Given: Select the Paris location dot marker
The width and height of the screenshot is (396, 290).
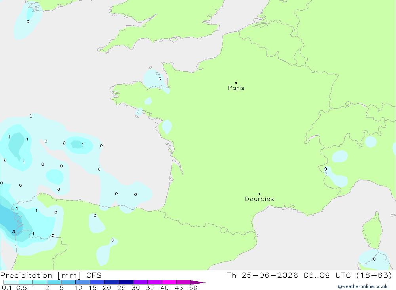Looking at the screenshot, I should point(236,83).
